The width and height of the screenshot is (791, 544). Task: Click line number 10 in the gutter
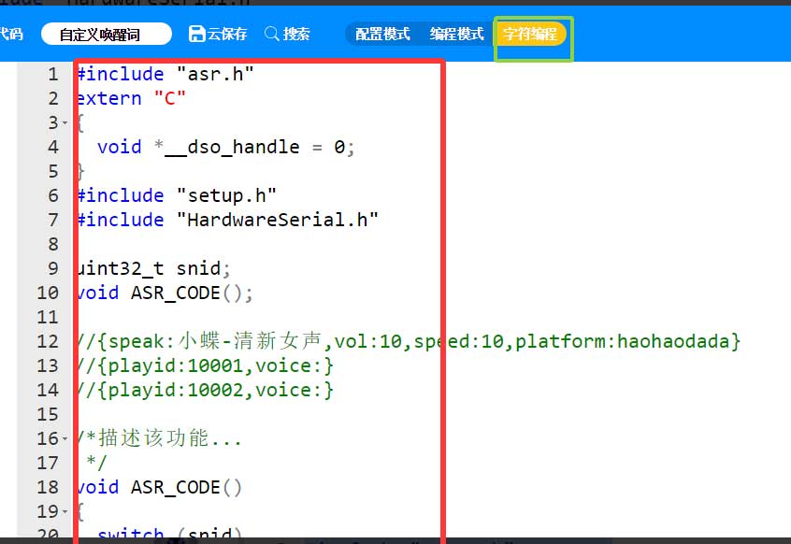coord(47,293)
